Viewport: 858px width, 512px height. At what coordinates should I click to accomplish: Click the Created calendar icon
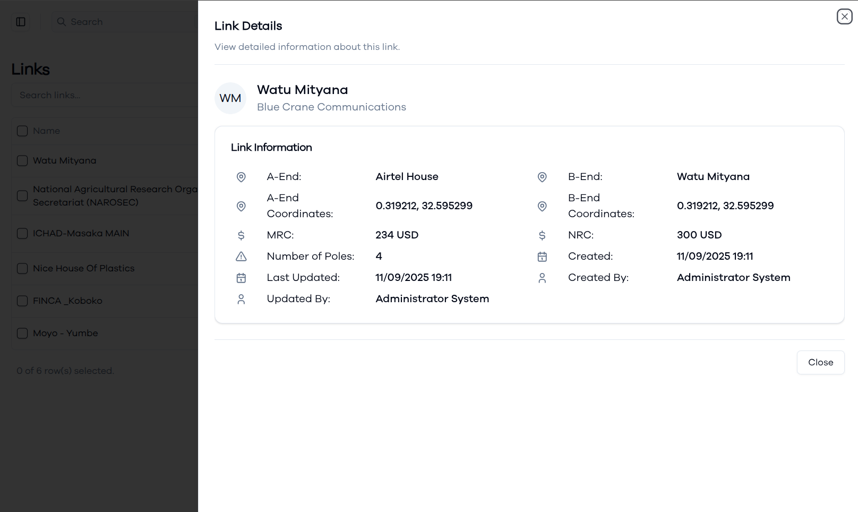pos(542,257)
